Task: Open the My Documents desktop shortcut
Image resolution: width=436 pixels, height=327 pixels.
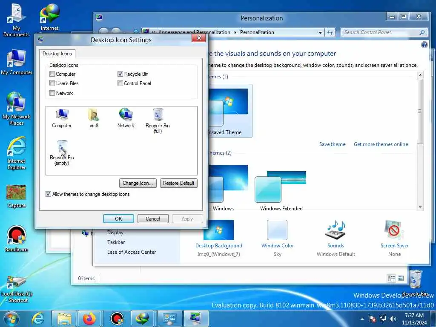Action: [17, 20]
